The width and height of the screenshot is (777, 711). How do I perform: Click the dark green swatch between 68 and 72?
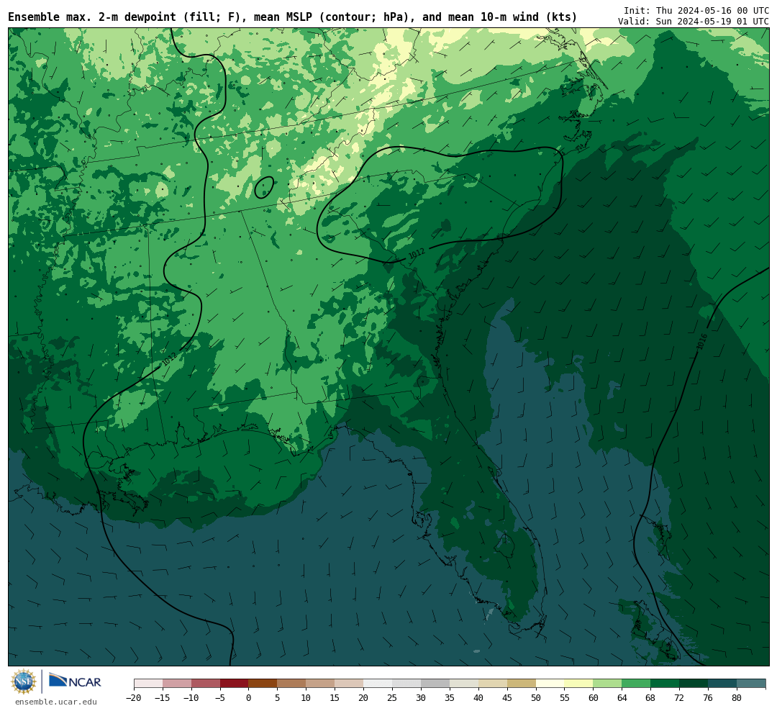(x=665, y=683)
